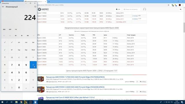This screenshot has height=104, width=185.
Task: Click the MS memory store button
Action: point(28,36)
